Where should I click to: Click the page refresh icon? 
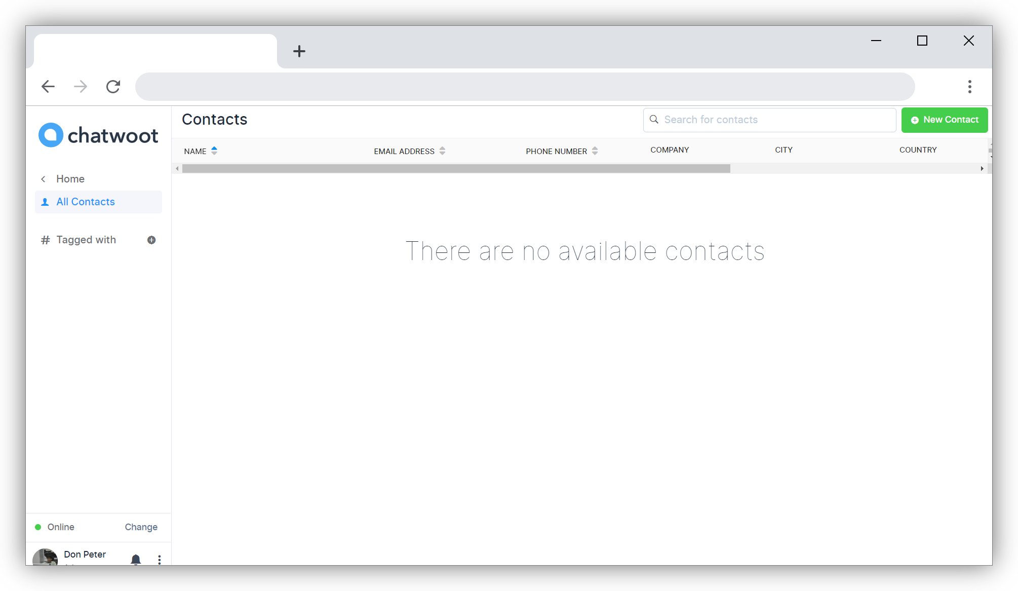(x=113, y=87)
